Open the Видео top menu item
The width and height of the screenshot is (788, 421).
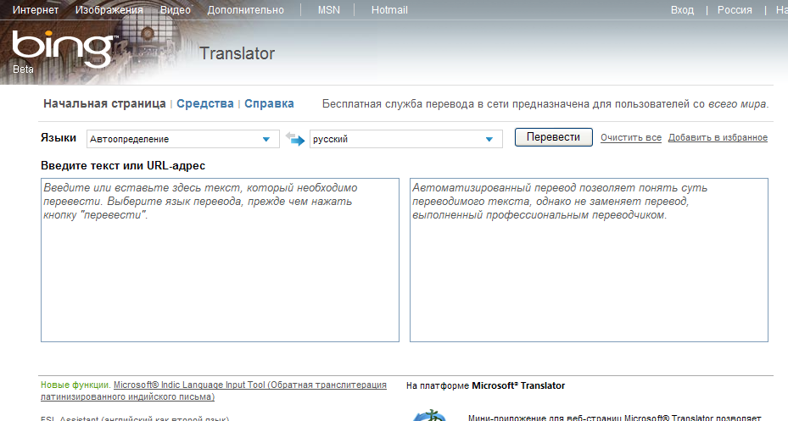click(x=176, y=10)
